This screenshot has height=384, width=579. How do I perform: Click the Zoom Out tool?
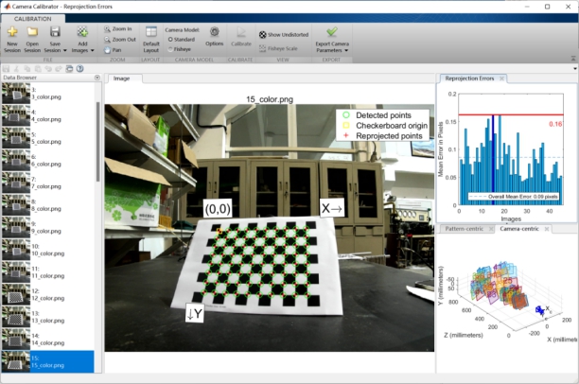pyautogui.click(x=120, y=39)
